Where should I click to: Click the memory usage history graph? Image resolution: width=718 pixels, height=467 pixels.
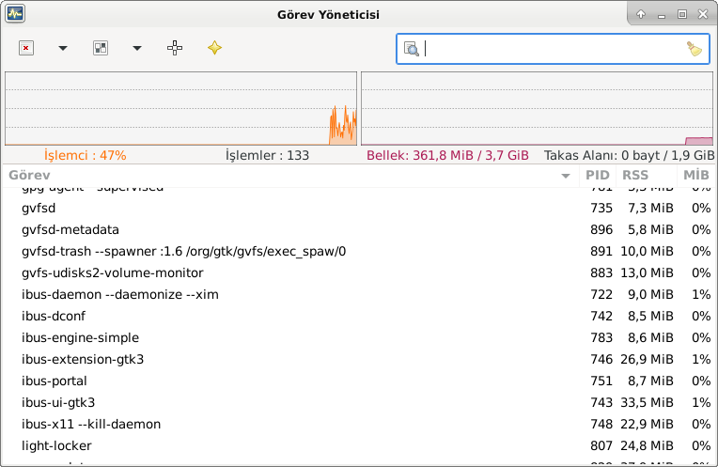537,108
